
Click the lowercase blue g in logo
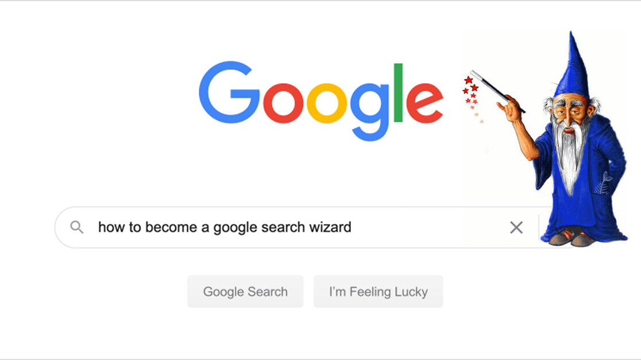(370, 111)
